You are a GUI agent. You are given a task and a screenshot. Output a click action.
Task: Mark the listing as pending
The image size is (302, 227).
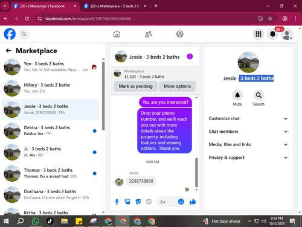pyautogui.click(x=135, y=86)
